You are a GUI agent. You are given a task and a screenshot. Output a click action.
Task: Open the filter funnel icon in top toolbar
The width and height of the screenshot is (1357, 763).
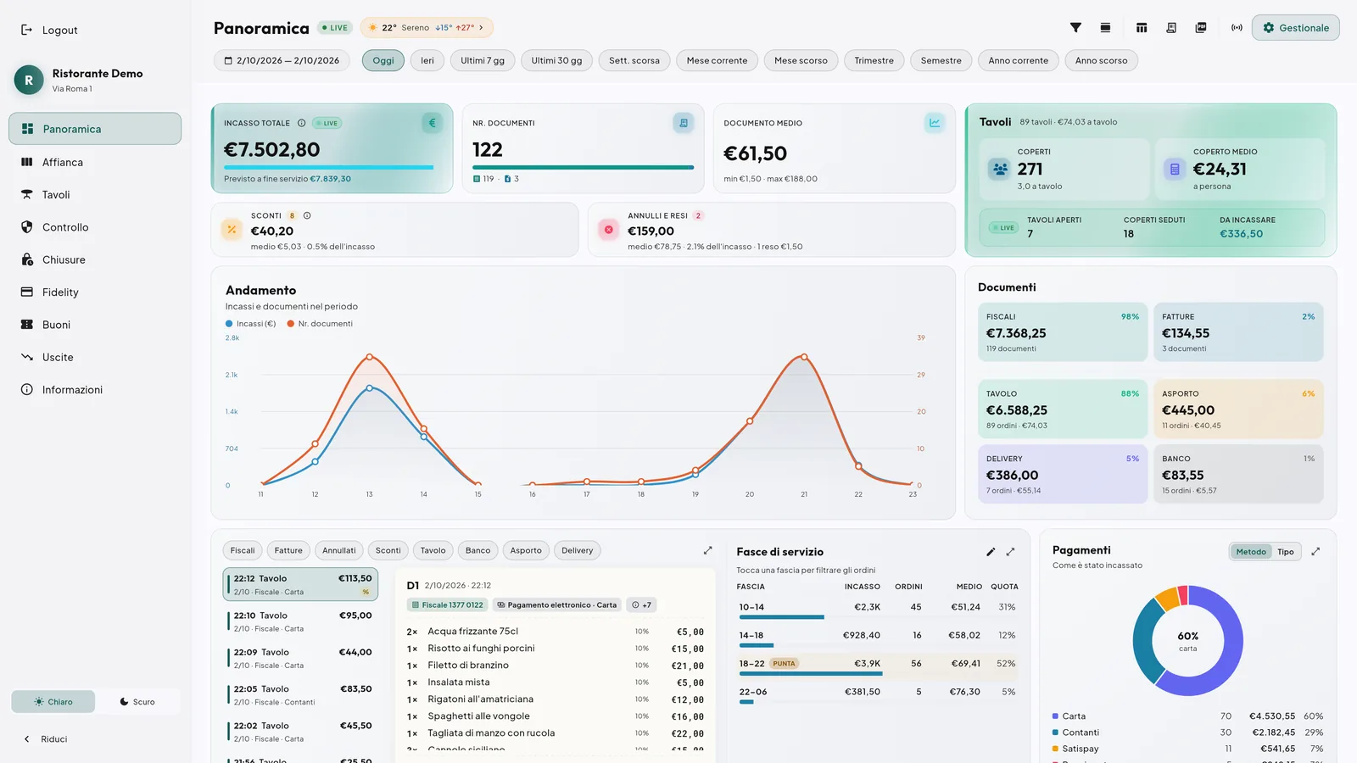tap(1075, 28)
